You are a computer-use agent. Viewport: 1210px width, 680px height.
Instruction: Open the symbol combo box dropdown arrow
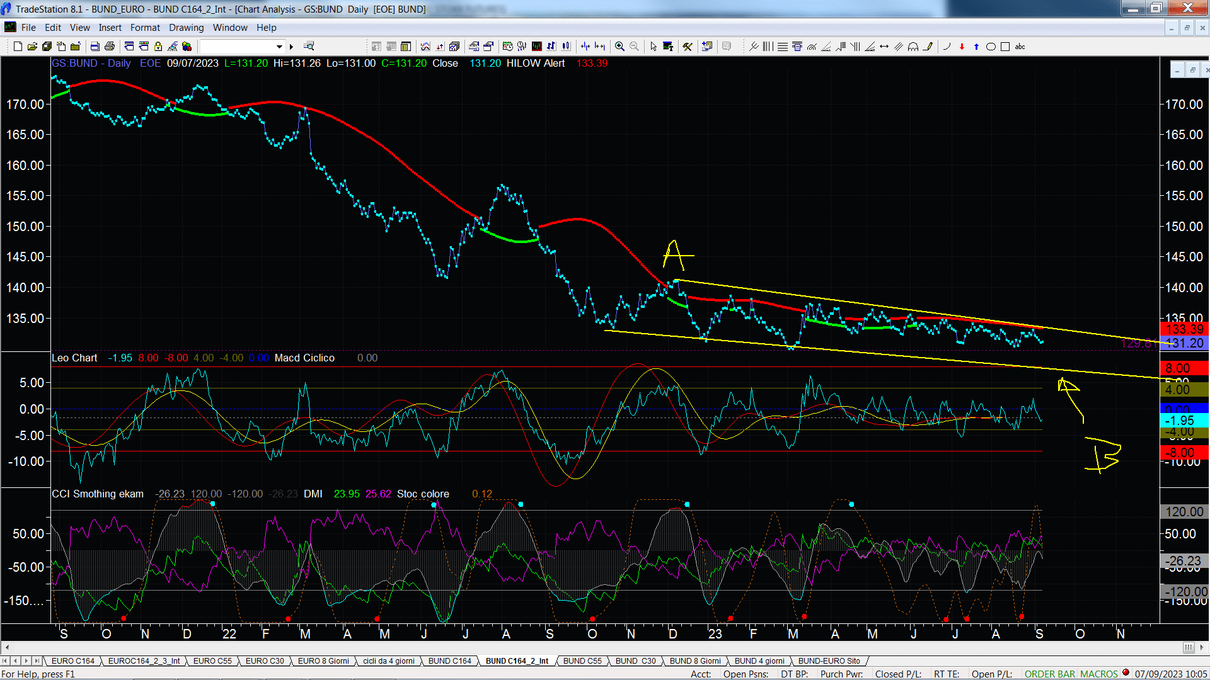tap(279, 47)
